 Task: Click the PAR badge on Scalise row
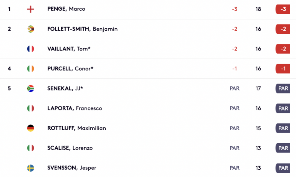(x=283, y=148)
